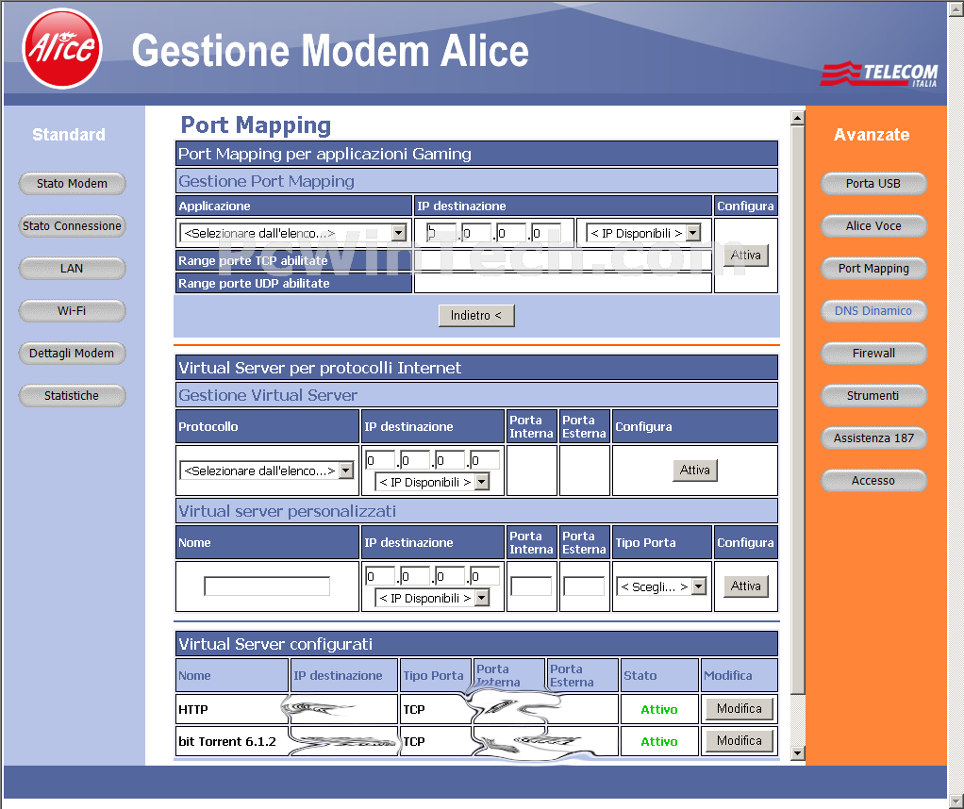Click the Range porte UDP abilitate label
Image resolution: width=964 pixels, height=809 pixels.
254,284
